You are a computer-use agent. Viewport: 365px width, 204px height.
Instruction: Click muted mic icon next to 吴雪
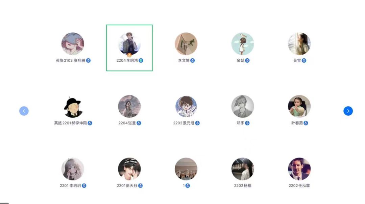[304, 60]
